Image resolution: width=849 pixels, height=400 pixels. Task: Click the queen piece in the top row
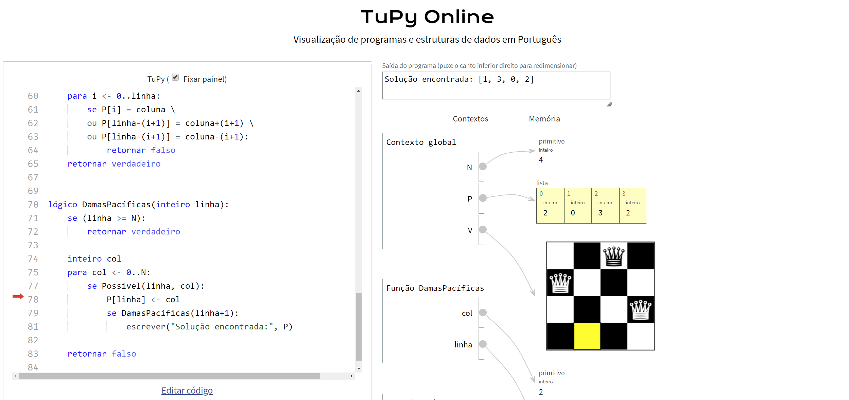tap(613, 256)
